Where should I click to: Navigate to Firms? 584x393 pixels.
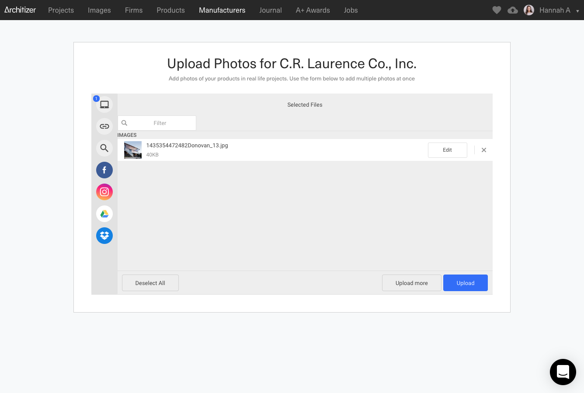click(x=134, y=10)
